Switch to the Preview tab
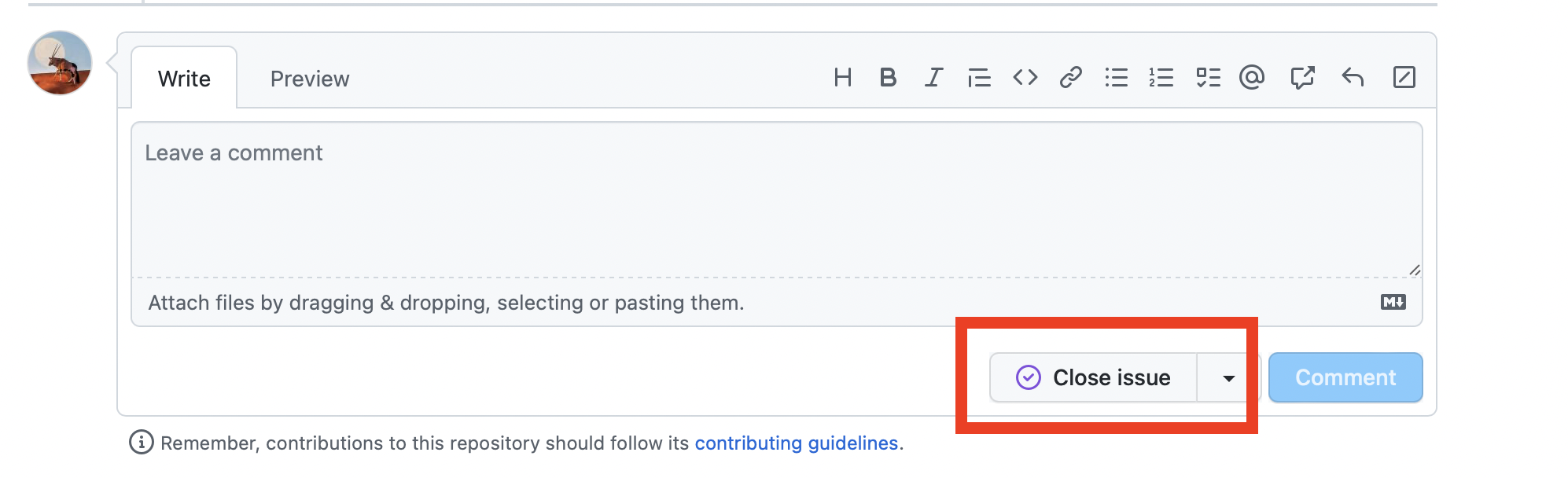The width and height of the screenshot is (1568, 478). click(310, 79)
